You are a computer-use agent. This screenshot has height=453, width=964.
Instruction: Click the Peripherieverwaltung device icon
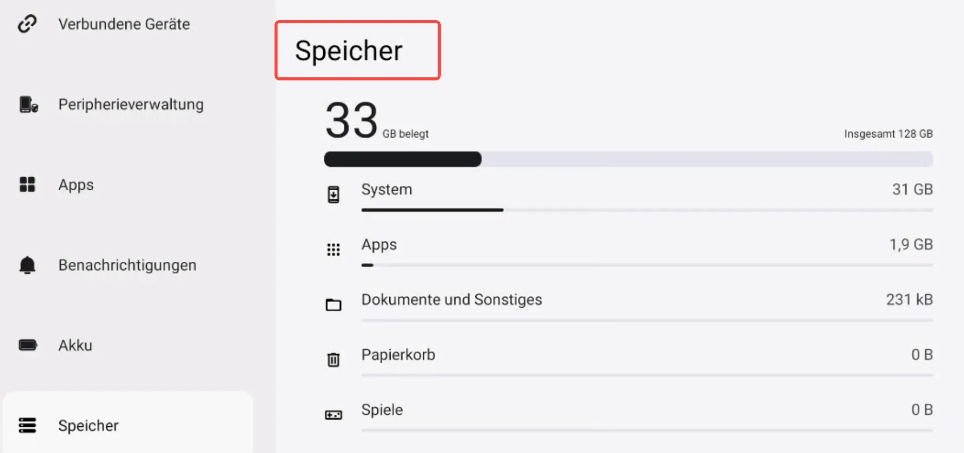28,105
